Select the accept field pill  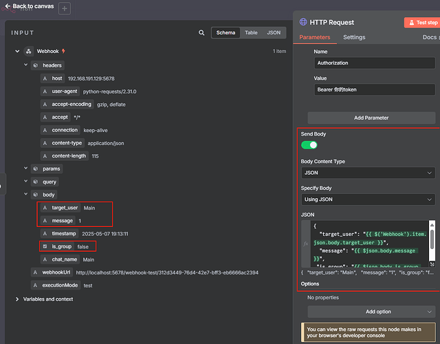(x=55, y=117)
